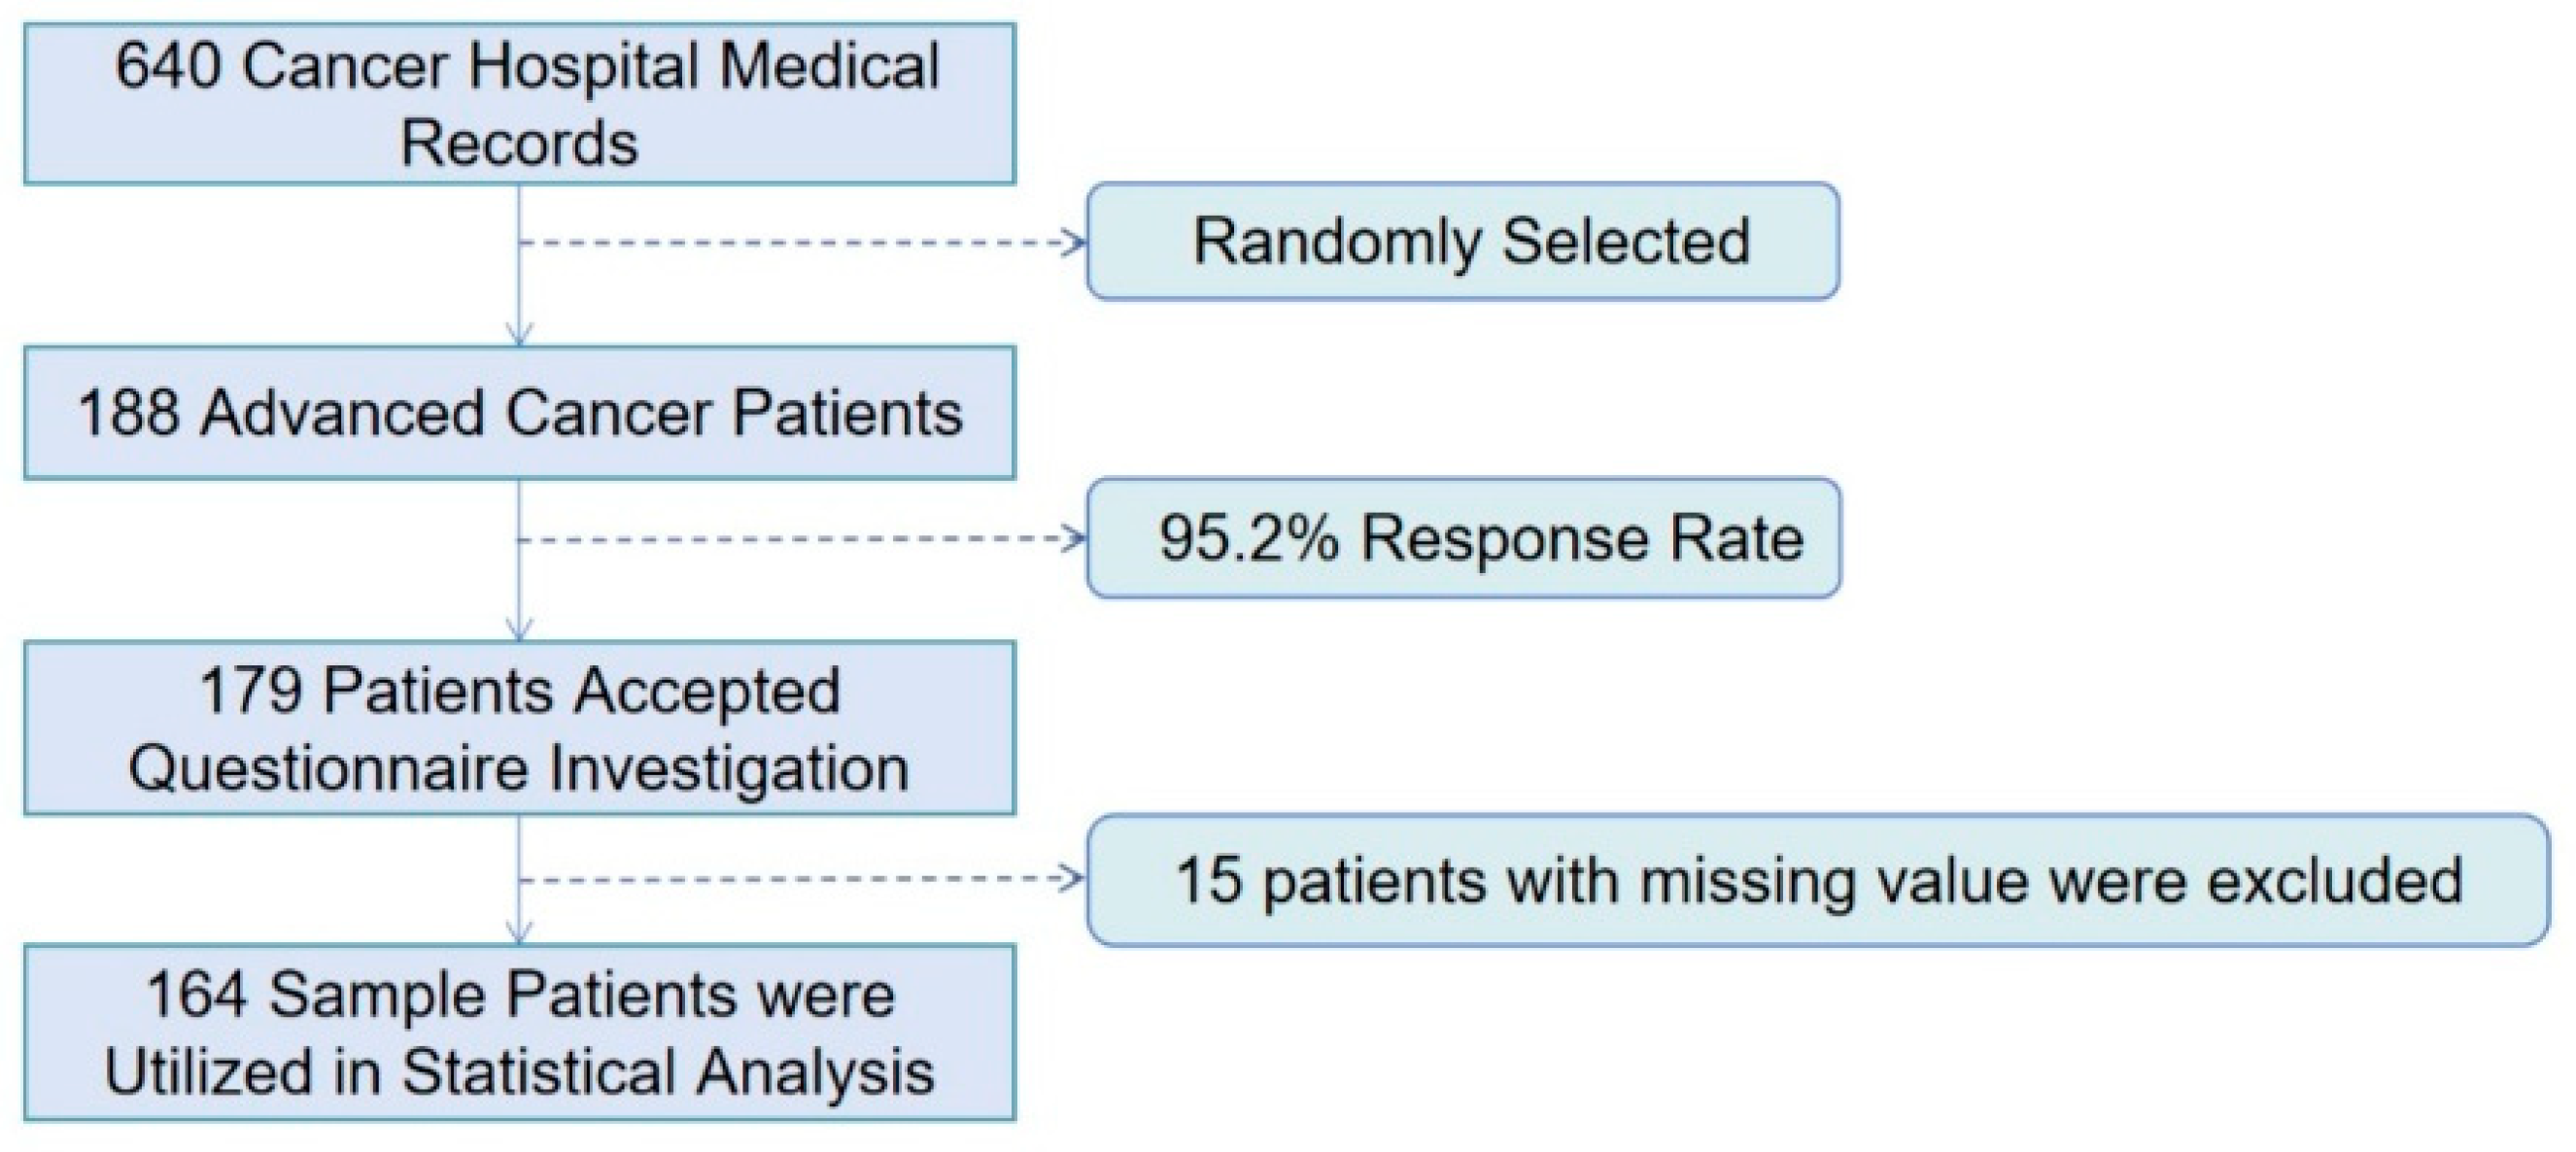
Task: Click the "164 Sample Patients" statistical analysis box
Action: [519, 1032]
